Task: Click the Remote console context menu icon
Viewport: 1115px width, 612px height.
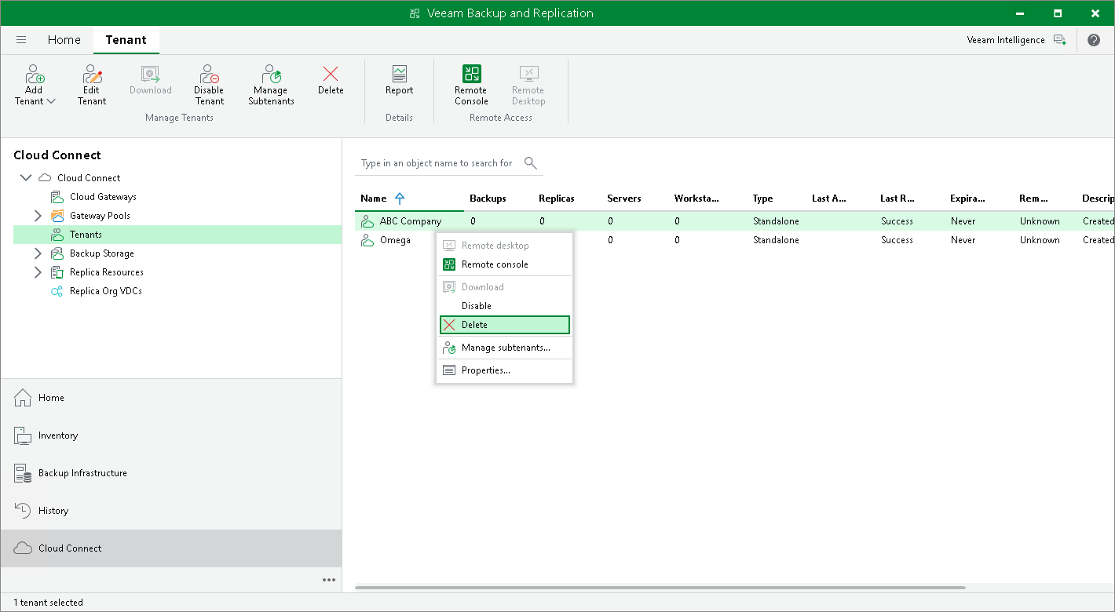Action: 449,264
